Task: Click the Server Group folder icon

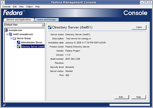Action: [x=14, y=38]
